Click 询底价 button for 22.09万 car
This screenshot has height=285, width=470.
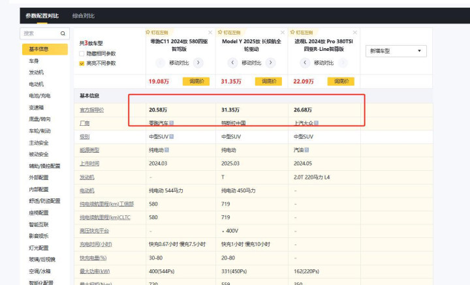pos(341,82)
